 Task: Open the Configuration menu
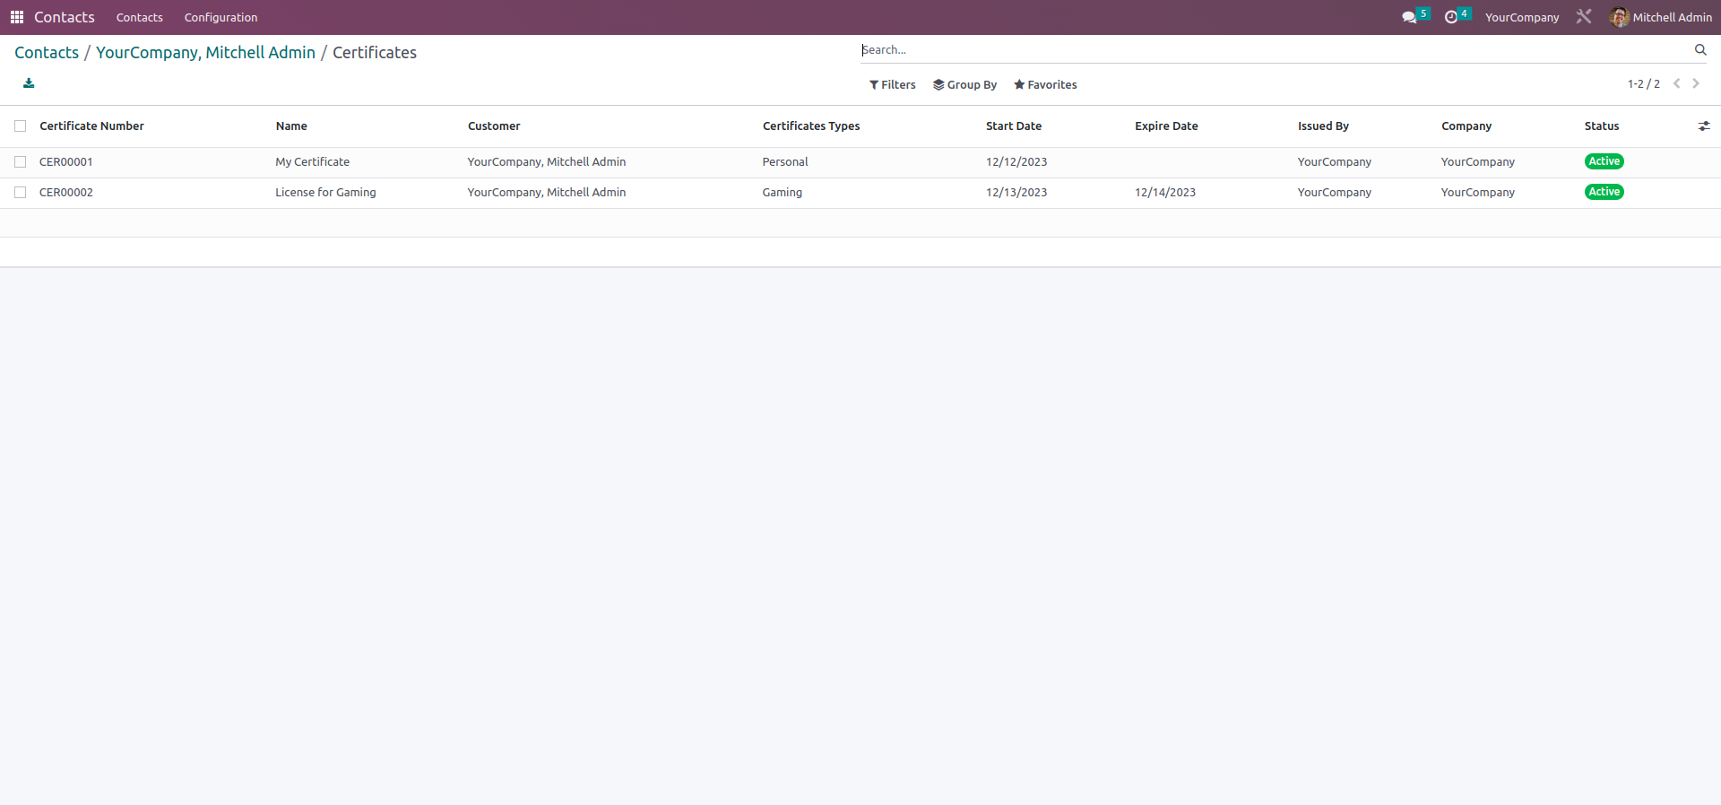click(221, 17)
